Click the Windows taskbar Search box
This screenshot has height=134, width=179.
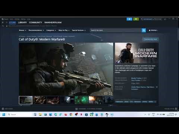pos(19,114)
